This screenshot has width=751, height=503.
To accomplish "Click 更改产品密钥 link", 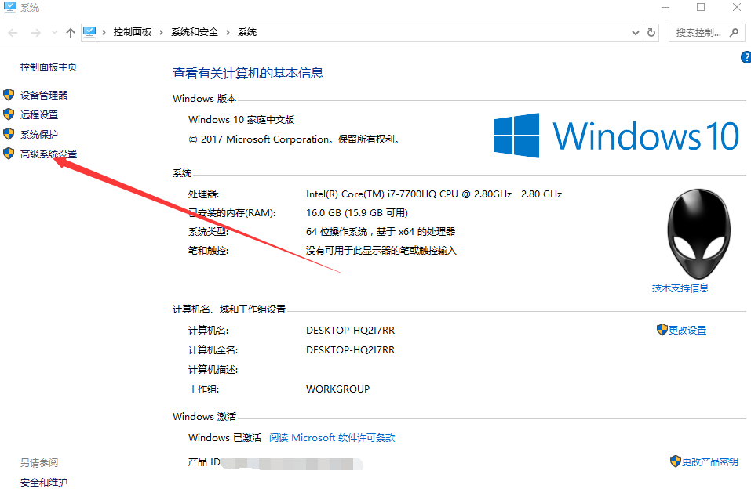I will pos(710,462).
